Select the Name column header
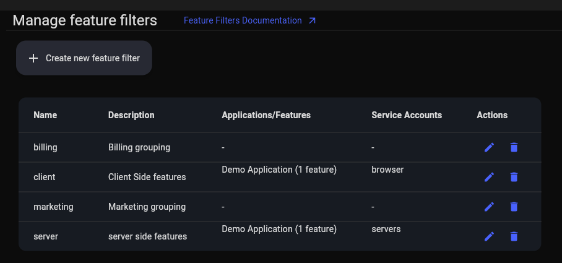 point(45,115)
